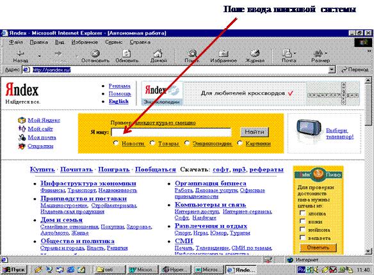Screen dimensions: 374x275
Task: Open the Избранное menu in menu bar
Action: (85, 42)
